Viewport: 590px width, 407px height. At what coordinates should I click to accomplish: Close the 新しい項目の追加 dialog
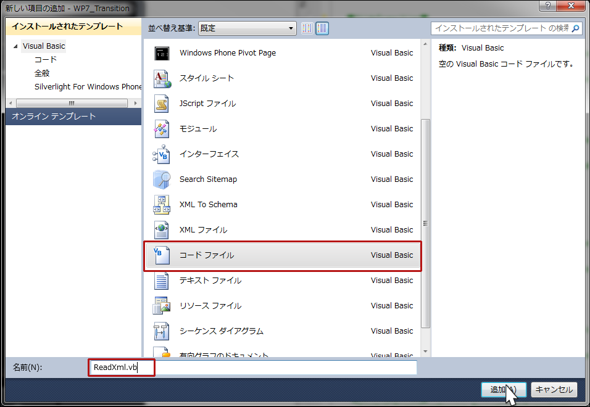(x=571, y=6)
